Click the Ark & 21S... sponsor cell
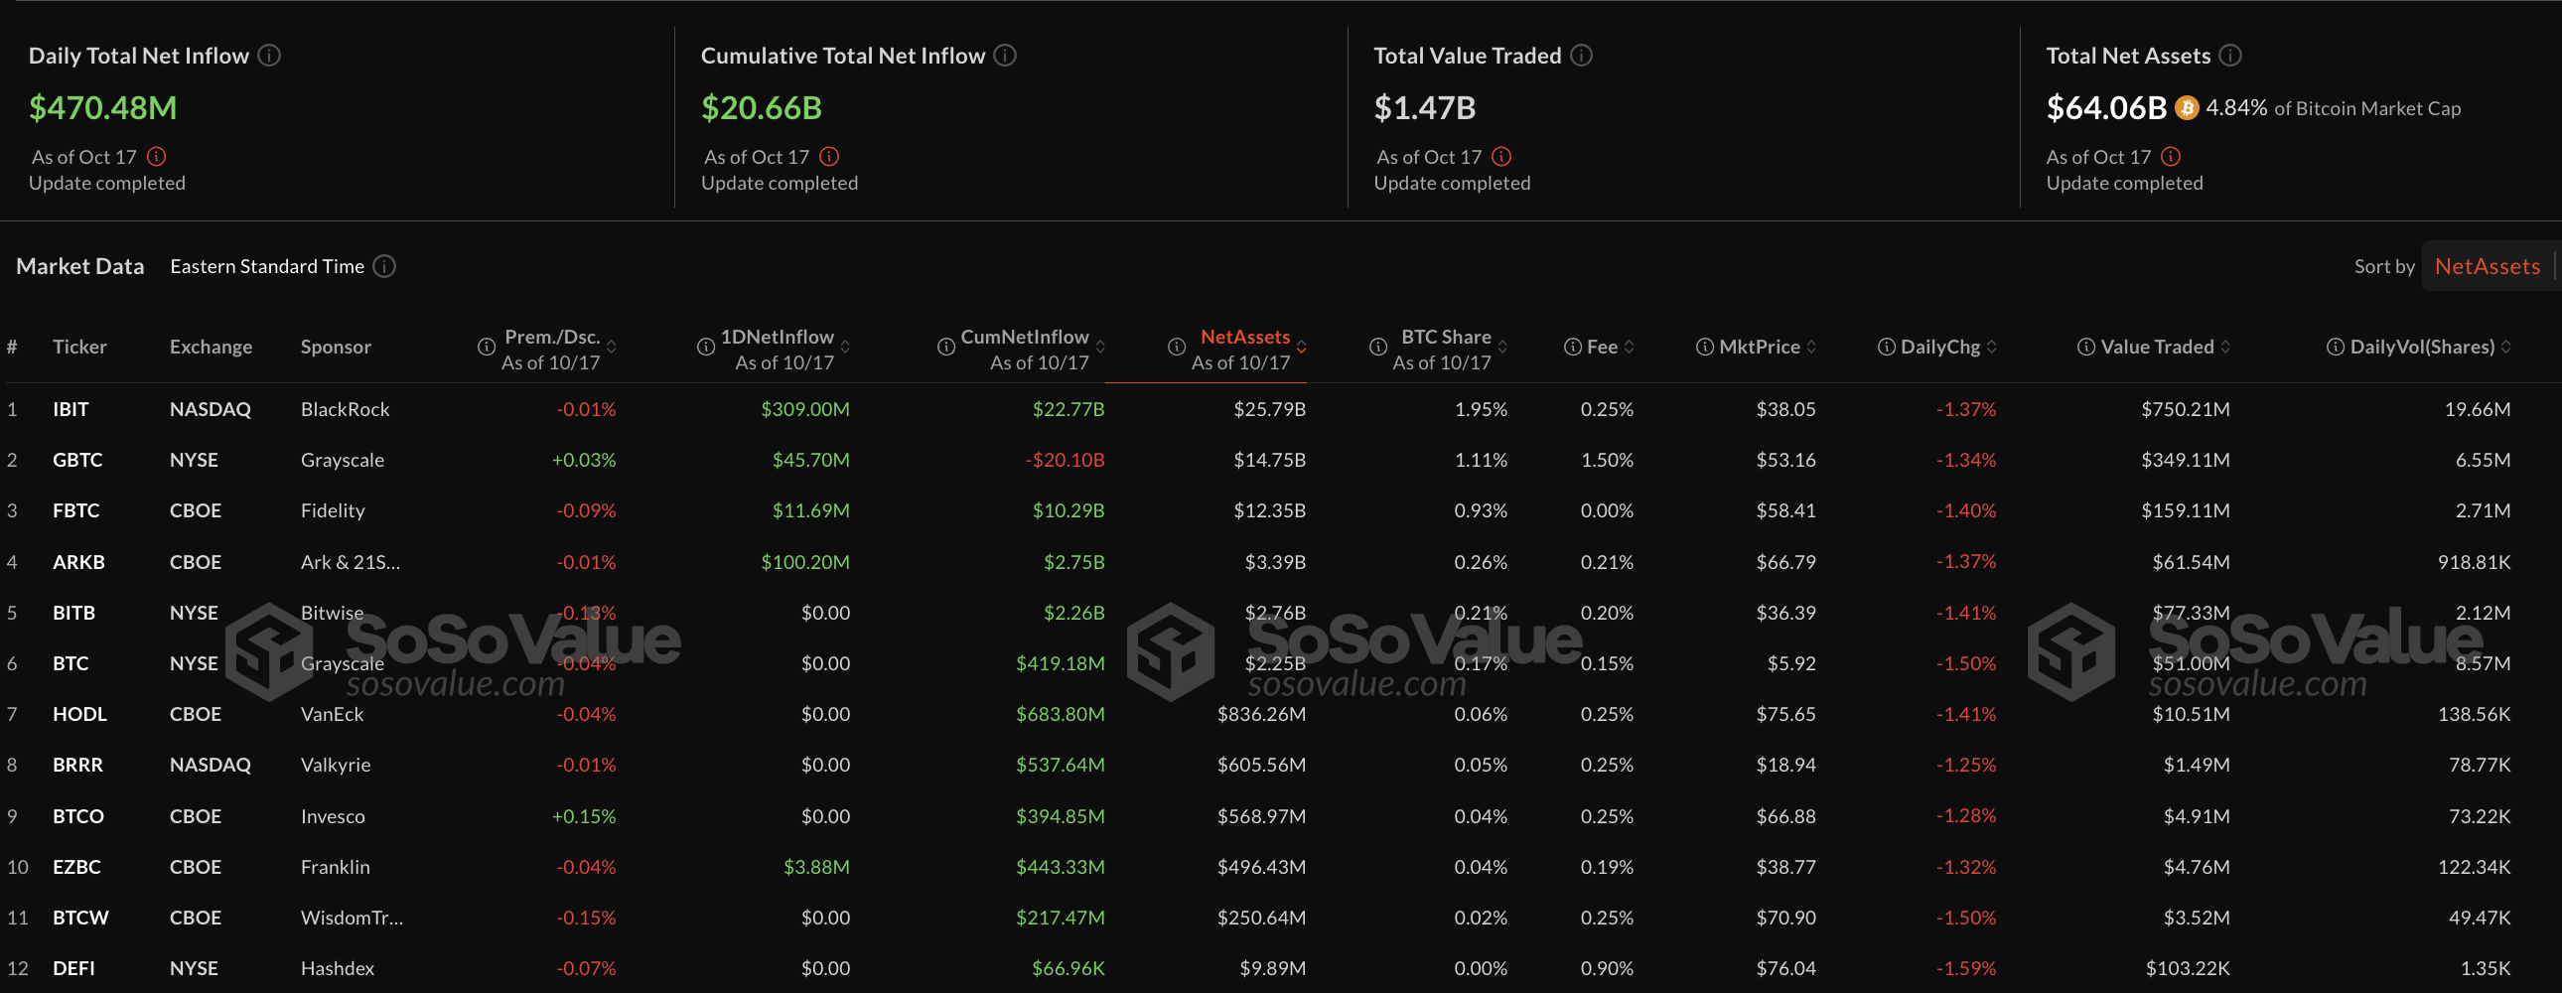Viewport: 2562px width, 993px height. [351, 562]
